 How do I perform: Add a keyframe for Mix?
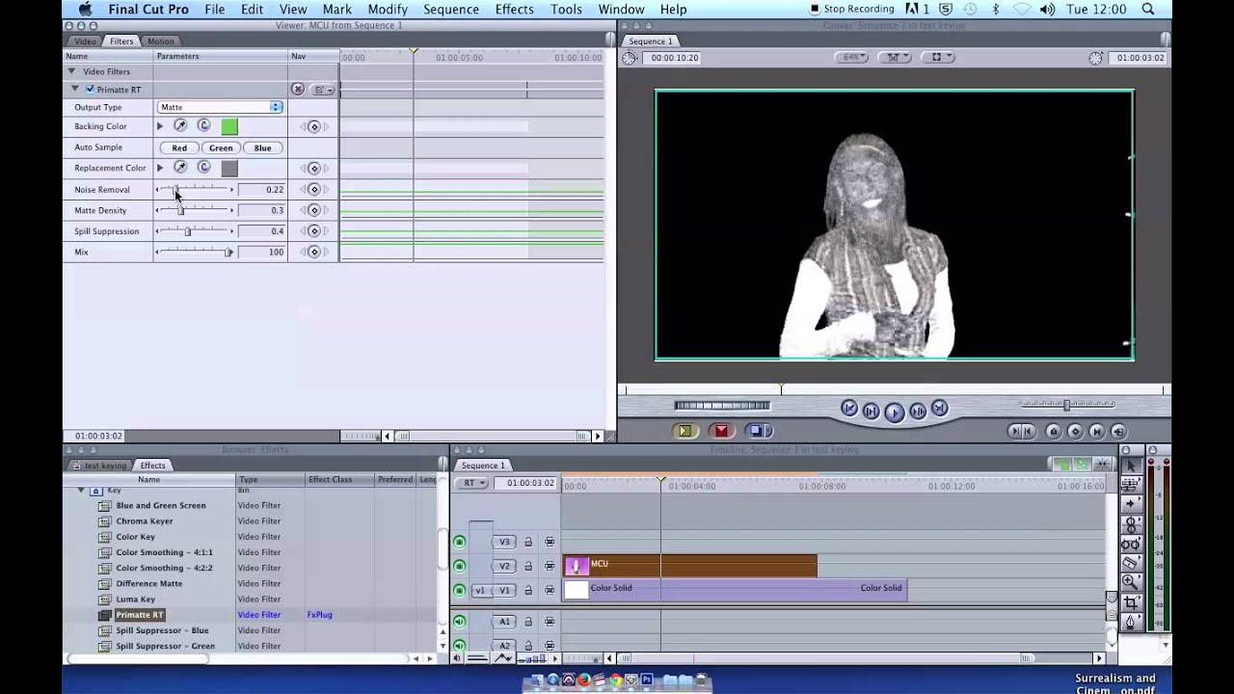[313, 252]
